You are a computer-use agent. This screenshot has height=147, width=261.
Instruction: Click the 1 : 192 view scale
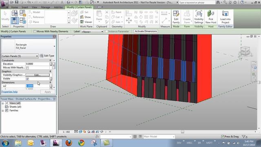66,132
